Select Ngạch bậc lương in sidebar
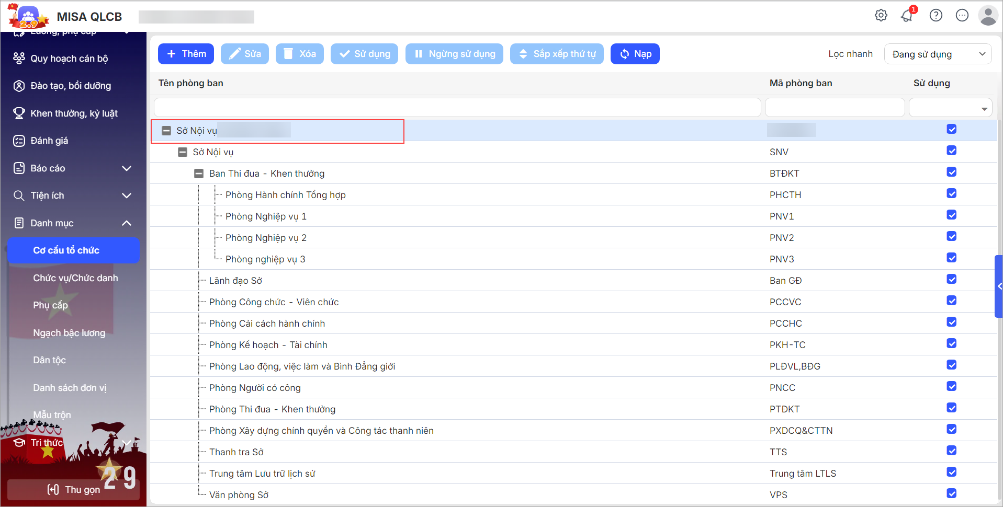1003x507 pixels. click(69, 333)
